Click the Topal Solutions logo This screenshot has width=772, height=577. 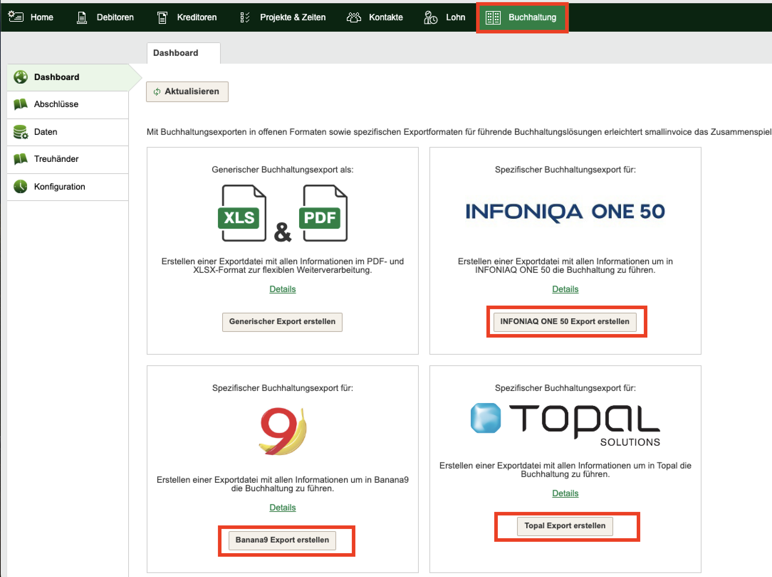(x=565, y=424)
